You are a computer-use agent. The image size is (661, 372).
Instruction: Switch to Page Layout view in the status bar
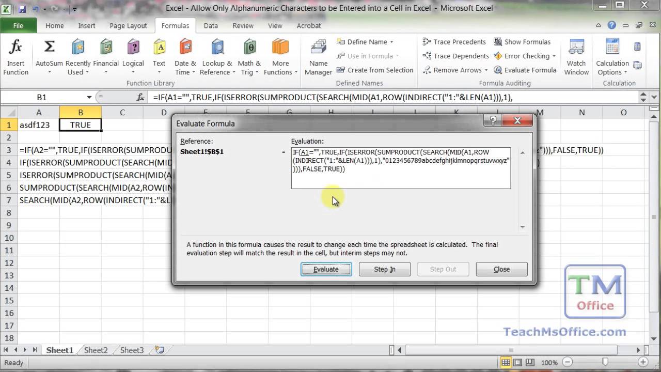[x=518, y=363]
